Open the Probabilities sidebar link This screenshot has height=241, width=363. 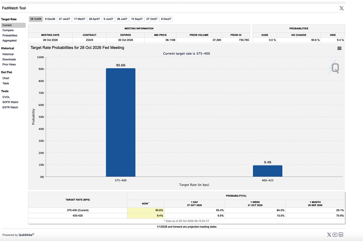pyautogui.click(x=10, y=35)
